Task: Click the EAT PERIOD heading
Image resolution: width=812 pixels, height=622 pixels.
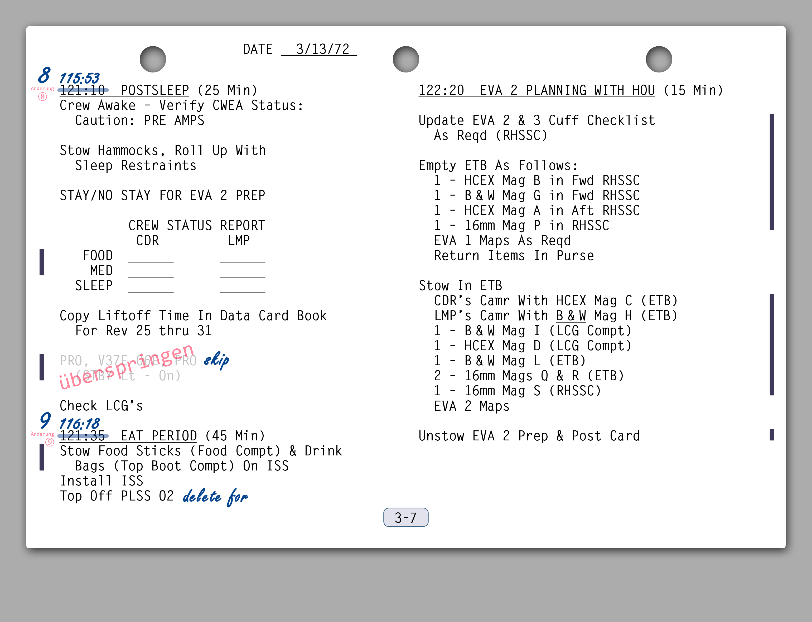Action: 159,436
